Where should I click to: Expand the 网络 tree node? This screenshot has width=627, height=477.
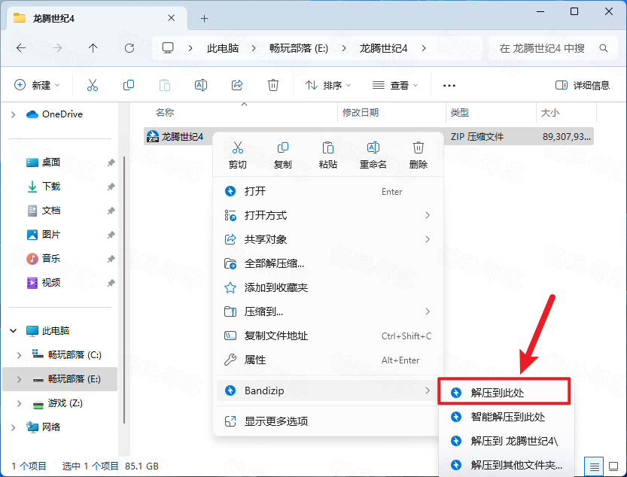14,427
